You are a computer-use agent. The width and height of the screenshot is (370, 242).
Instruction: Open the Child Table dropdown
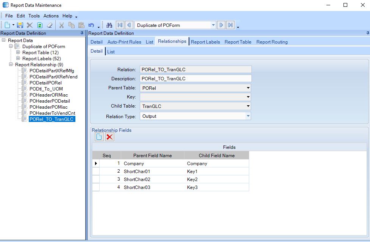[248, 106]
